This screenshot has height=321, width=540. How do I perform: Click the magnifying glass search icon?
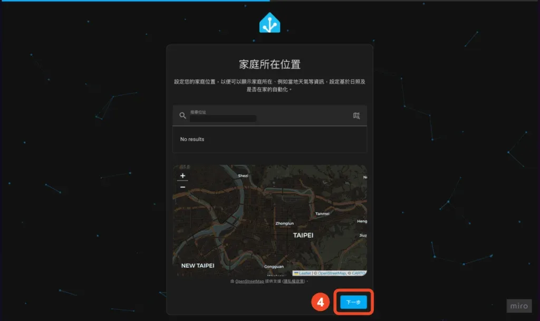[181, 116]
